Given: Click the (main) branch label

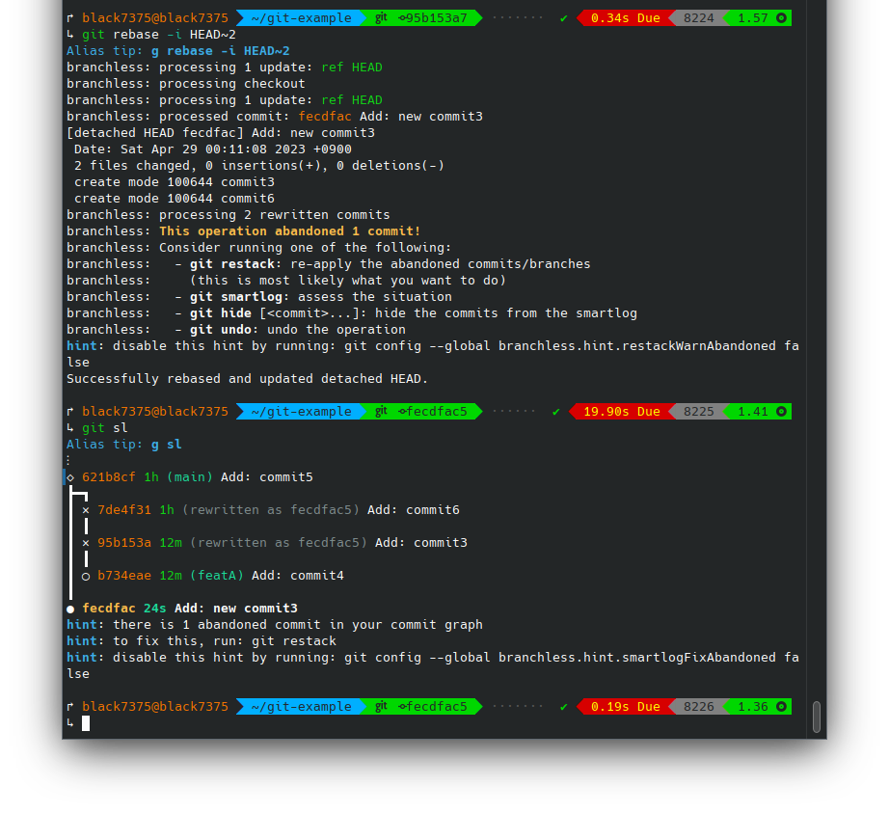Looking at the screenshot, I should point(190,477).
